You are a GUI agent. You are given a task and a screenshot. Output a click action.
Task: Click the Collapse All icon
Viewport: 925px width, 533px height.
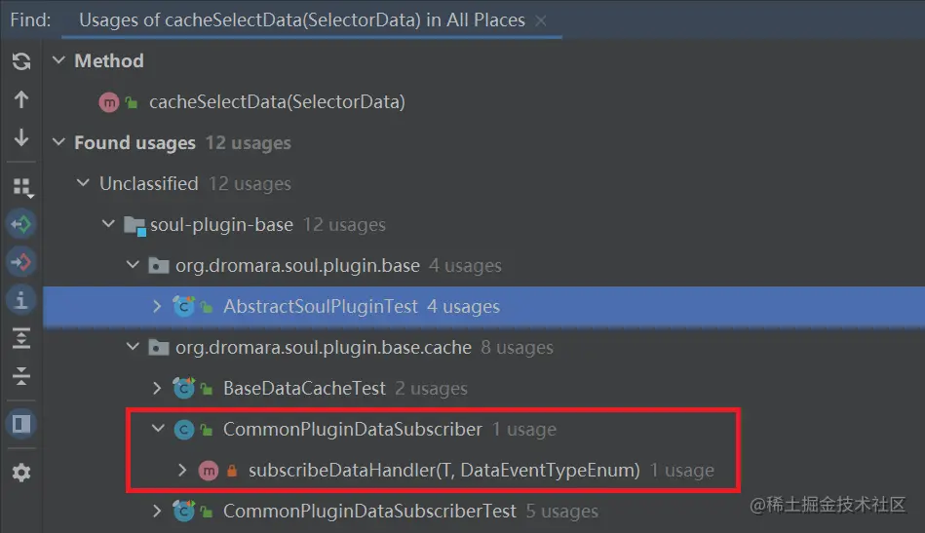pyautogui.click(x=20, y=377)
